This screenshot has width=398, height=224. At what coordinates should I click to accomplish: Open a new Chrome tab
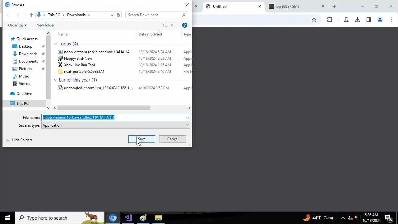point(334,6)
